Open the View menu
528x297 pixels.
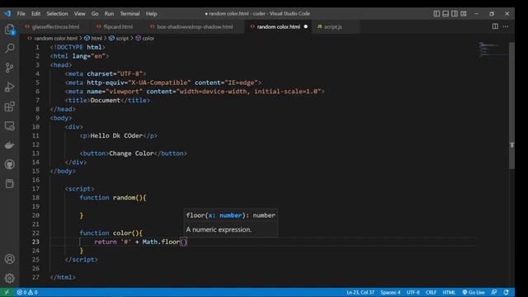coord(79,13)
